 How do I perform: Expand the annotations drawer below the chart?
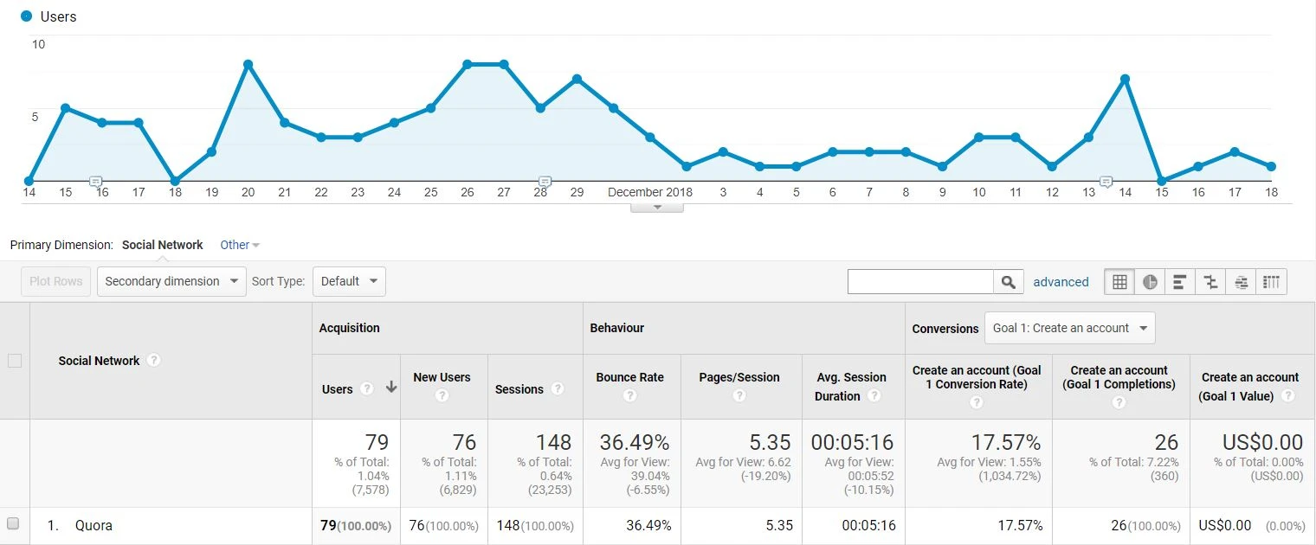(x=656, y=207)
